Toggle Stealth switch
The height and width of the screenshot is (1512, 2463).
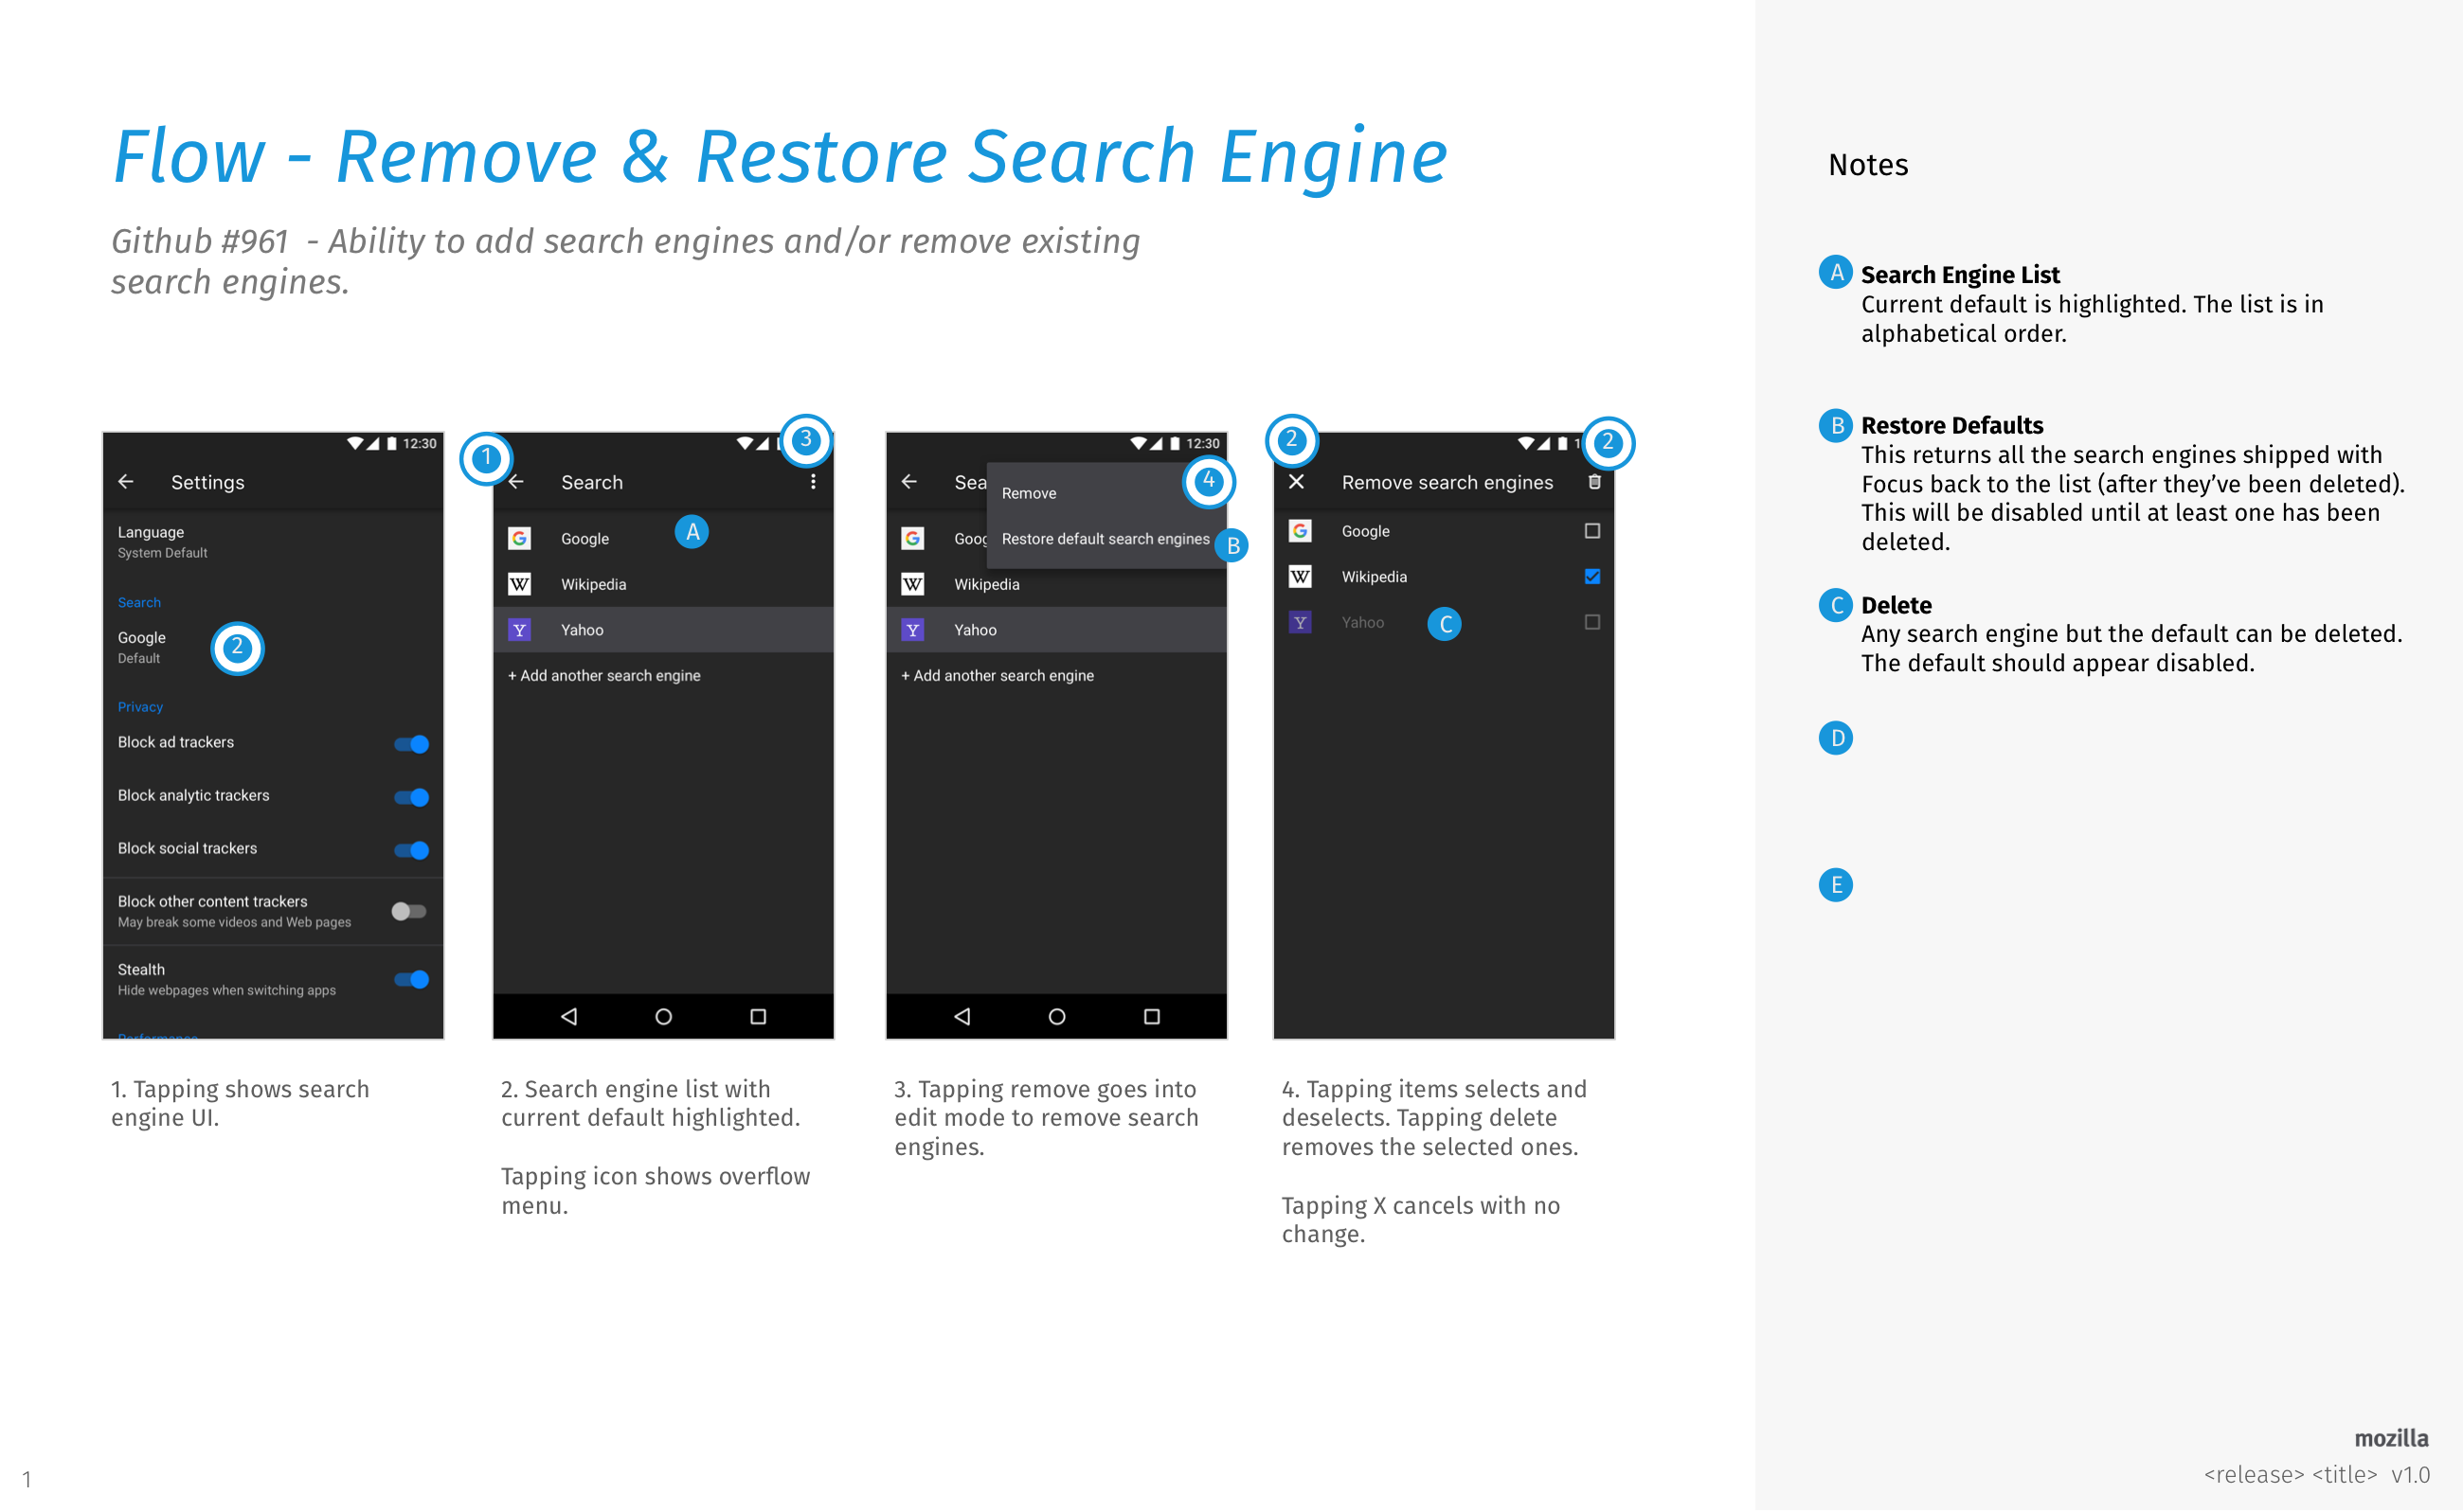point(411,979)
